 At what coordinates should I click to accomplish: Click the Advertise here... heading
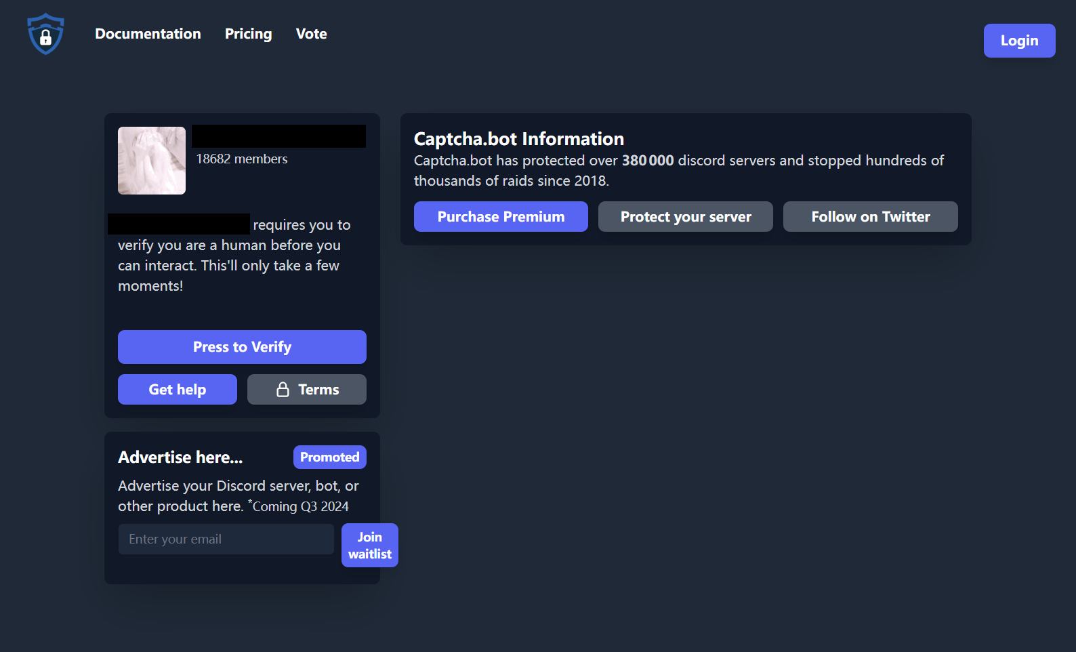click(180, 457)
